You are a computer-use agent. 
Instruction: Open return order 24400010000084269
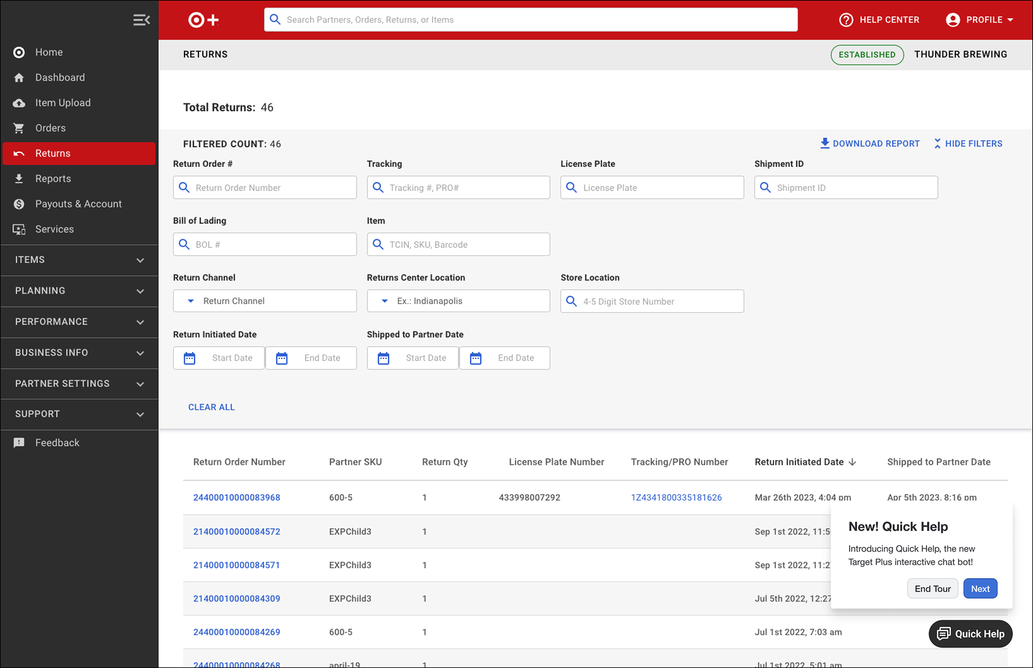(x=237, y=632)
